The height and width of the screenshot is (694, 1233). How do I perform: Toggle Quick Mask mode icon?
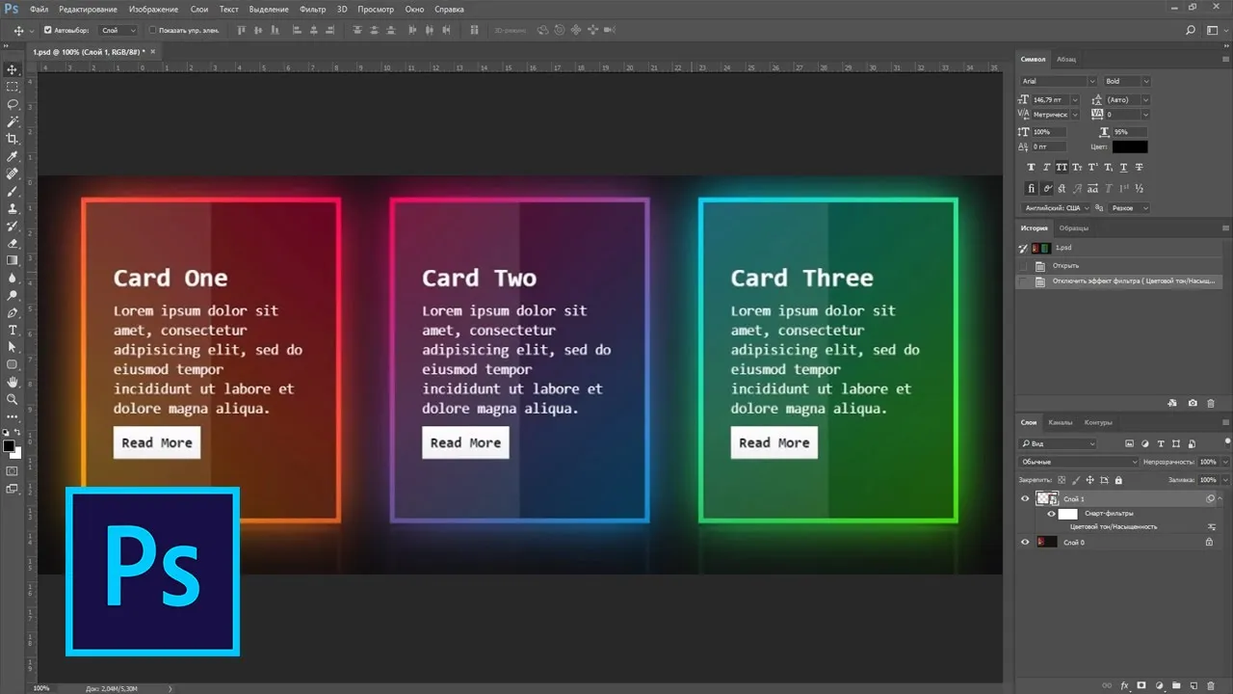tap(13, 471)
